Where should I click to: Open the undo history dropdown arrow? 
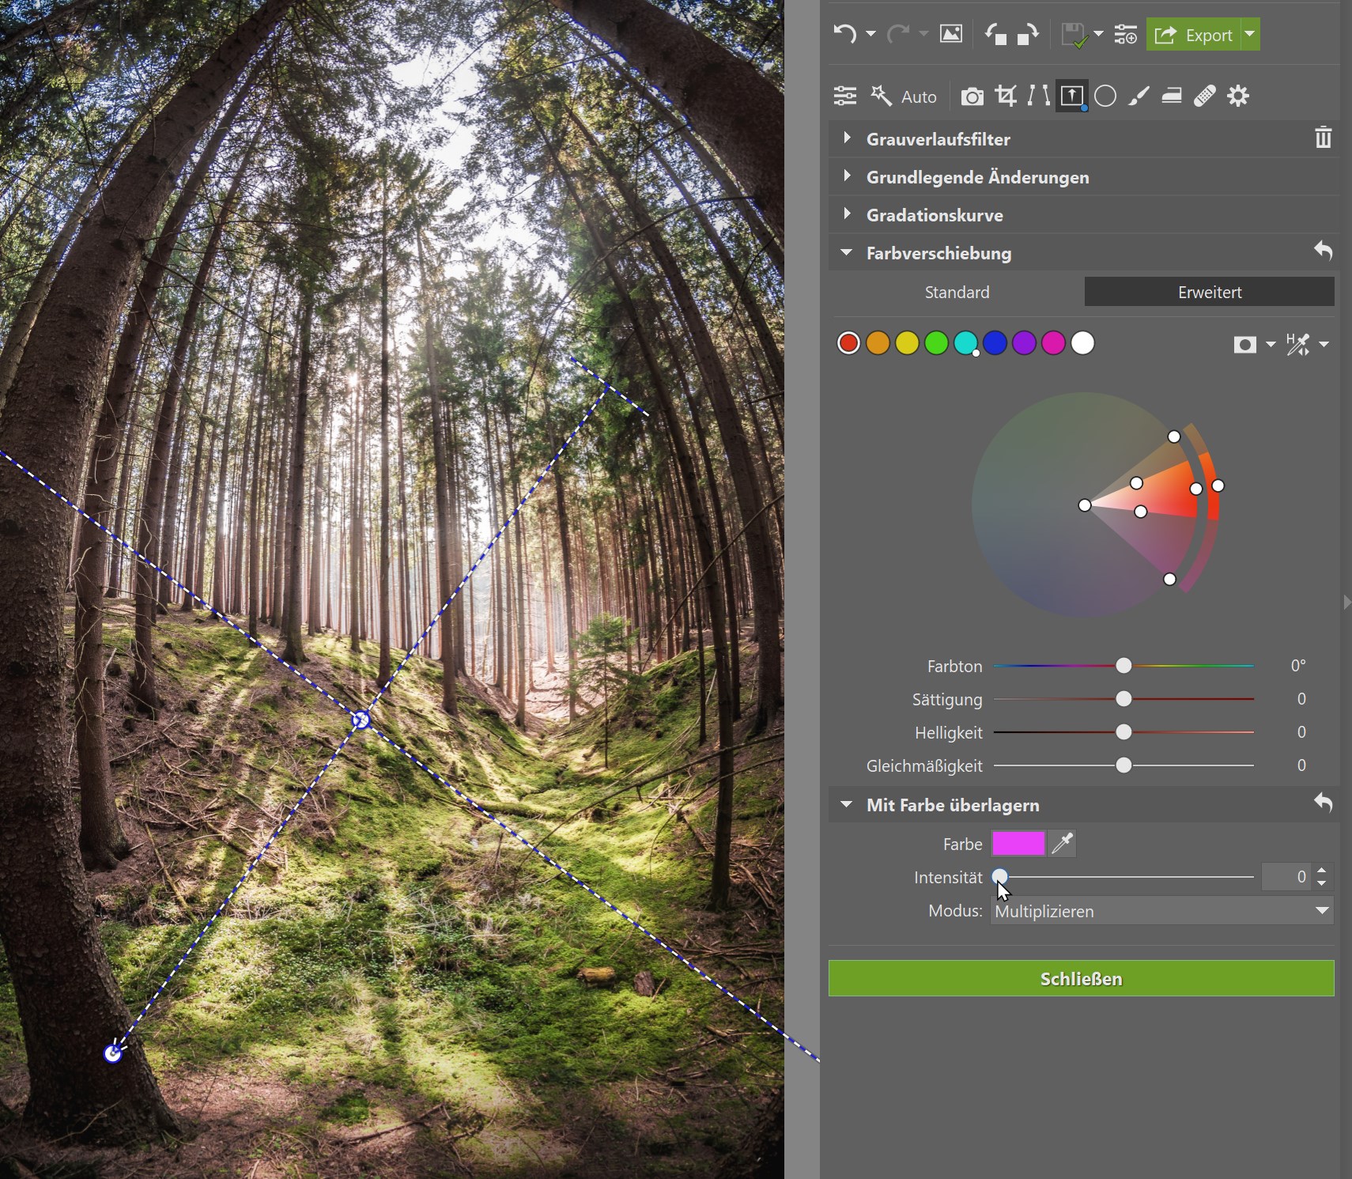(870, 34)
